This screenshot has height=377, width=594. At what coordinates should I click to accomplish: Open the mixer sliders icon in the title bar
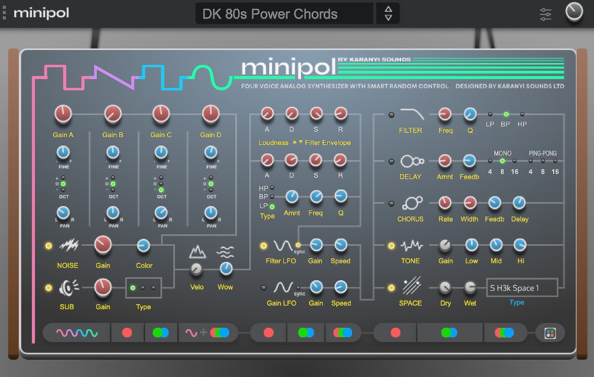546,13
